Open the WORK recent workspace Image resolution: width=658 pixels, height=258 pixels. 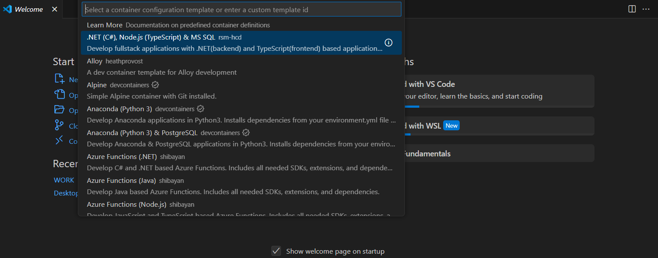tap(64, 179)
